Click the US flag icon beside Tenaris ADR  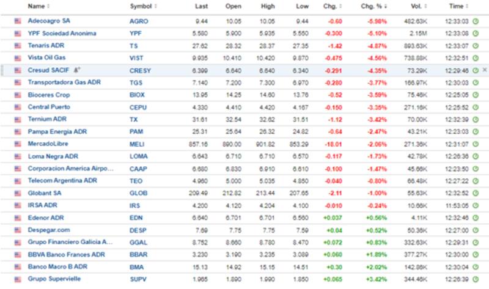point(18,45)
